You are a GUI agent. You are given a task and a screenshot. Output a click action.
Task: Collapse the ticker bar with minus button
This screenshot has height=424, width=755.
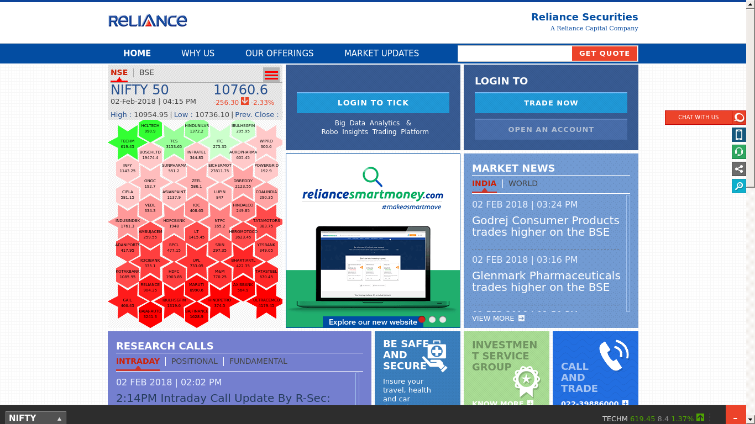pyautogui.click(x=735, y=418)
